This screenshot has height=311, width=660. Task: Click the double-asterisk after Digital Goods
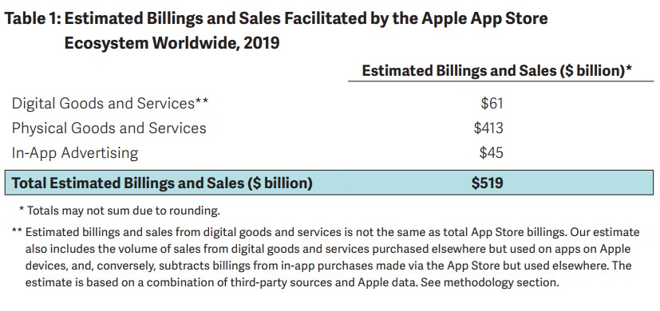click(x=202, y=101)
